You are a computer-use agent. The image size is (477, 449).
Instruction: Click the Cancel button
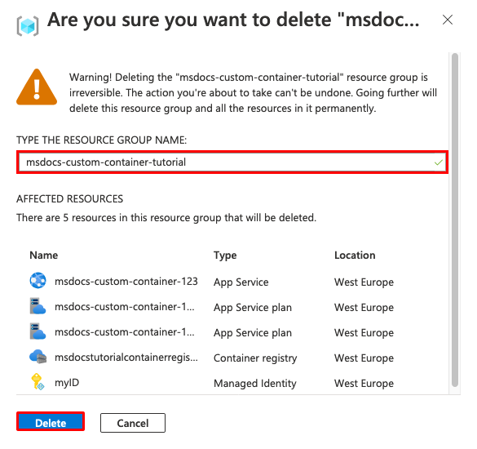(133, 423)
